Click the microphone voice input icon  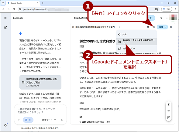tap(62, 120)
